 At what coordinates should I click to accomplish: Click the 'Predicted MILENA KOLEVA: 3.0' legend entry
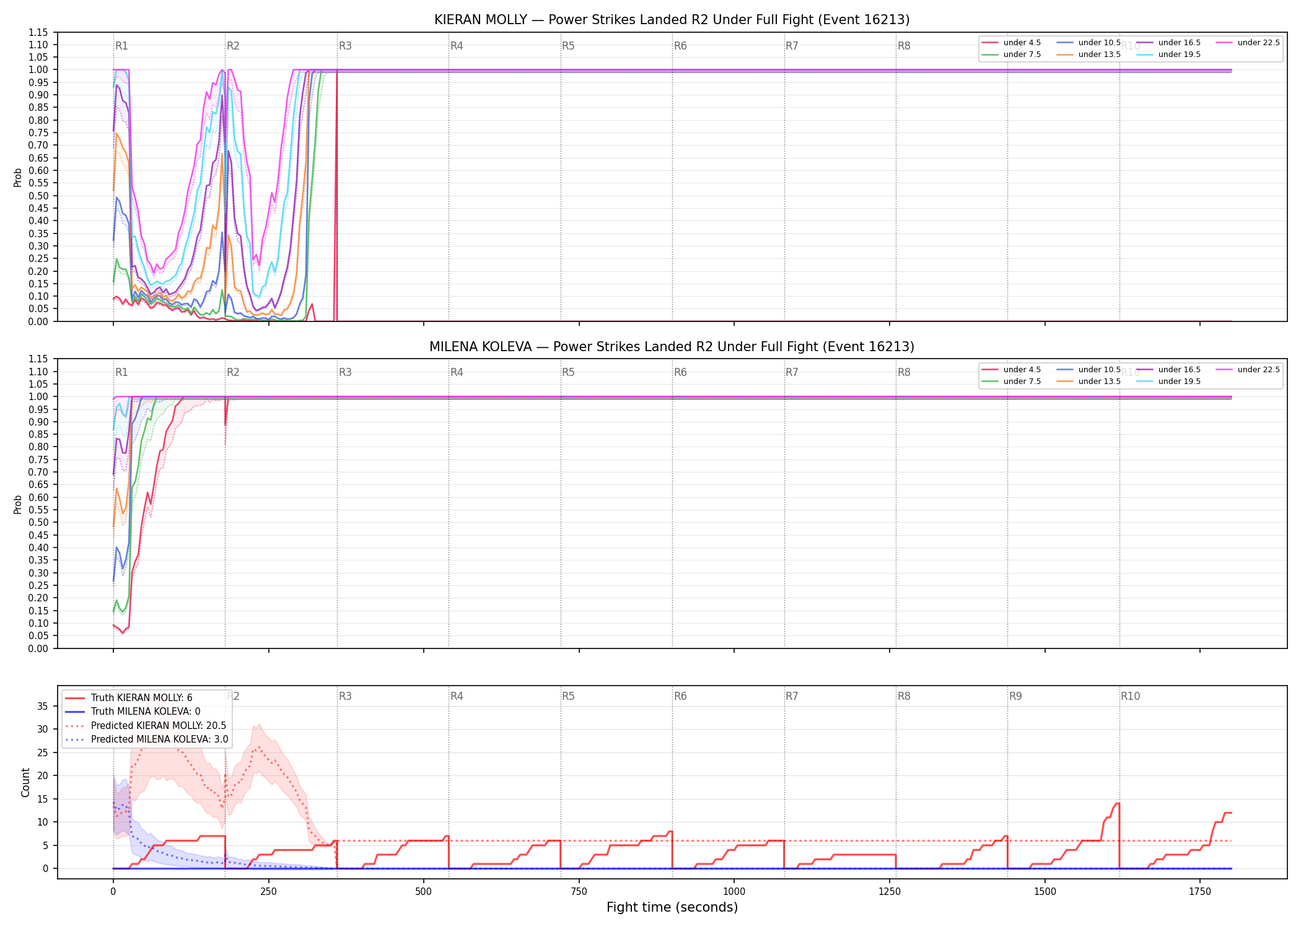point(147,739)
